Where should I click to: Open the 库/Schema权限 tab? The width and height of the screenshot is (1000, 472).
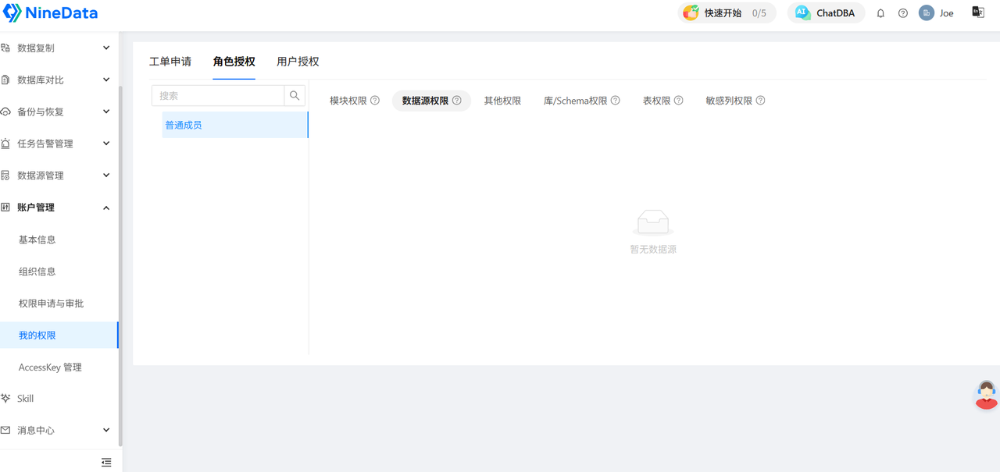point(576,101)
